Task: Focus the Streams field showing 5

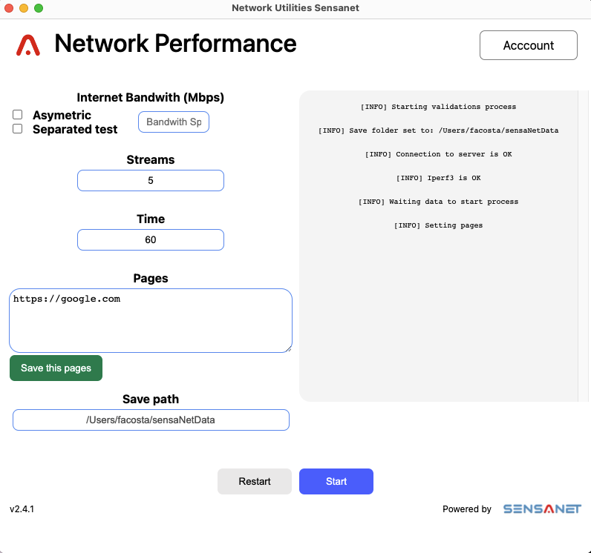Action: click(x=151, y=181)
